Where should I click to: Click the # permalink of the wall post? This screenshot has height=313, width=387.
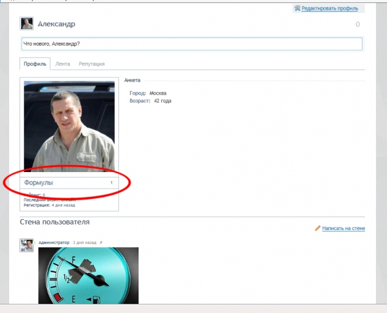click(x=101, y=243)
